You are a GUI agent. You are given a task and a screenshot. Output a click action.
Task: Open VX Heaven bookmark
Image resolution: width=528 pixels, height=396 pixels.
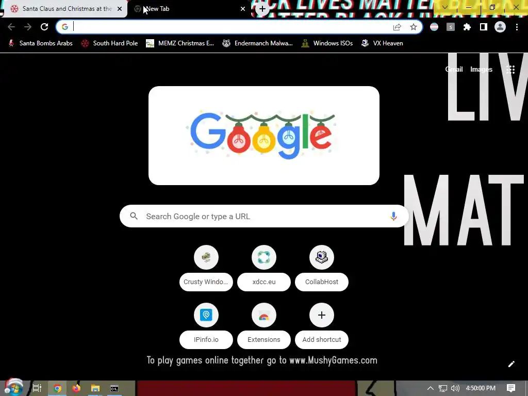pyautogui.click(x=382, y=43)
